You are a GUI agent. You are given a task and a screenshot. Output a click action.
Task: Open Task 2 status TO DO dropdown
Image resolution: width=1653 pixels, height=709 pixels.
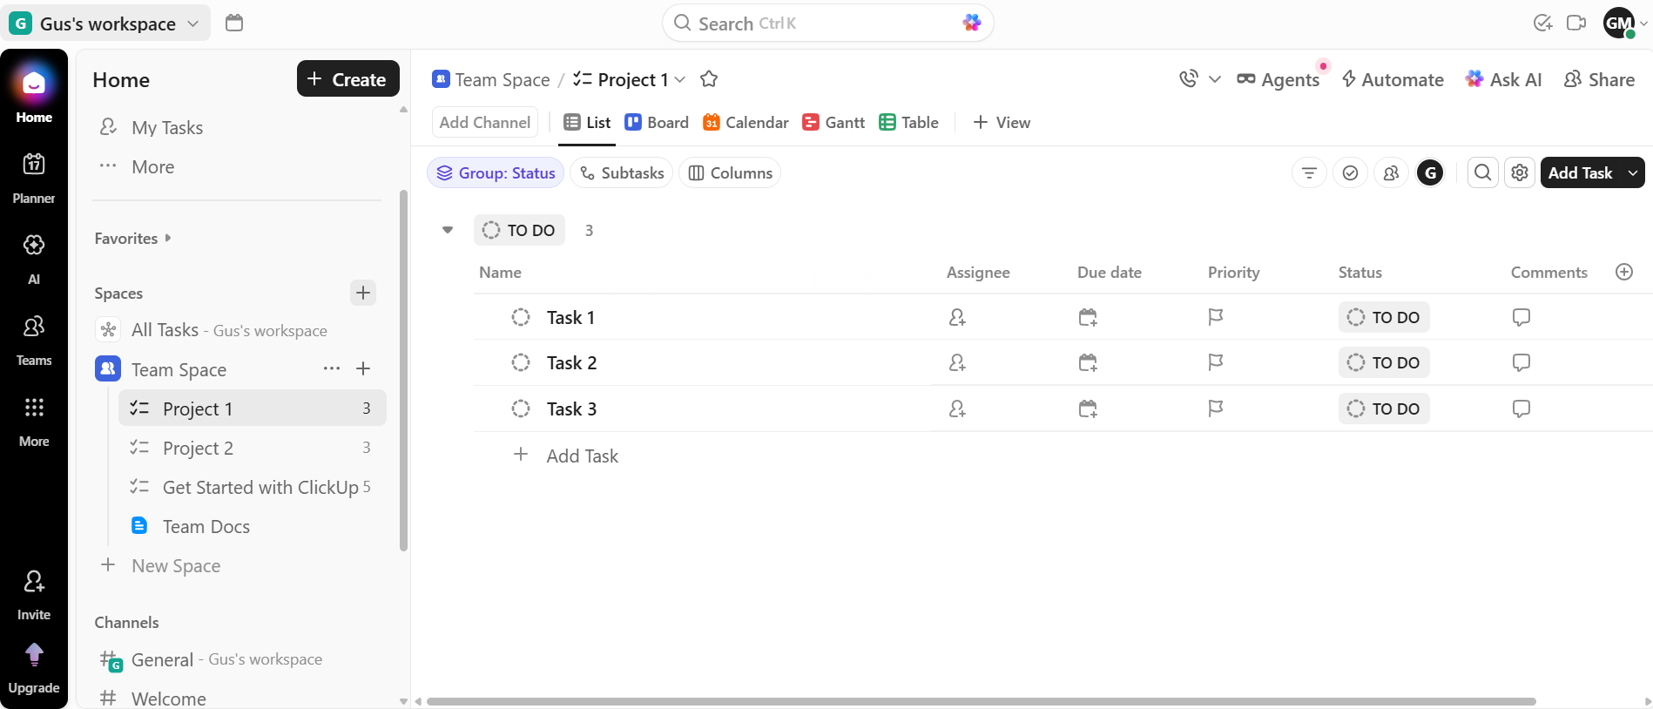(x=1384, y=362)
